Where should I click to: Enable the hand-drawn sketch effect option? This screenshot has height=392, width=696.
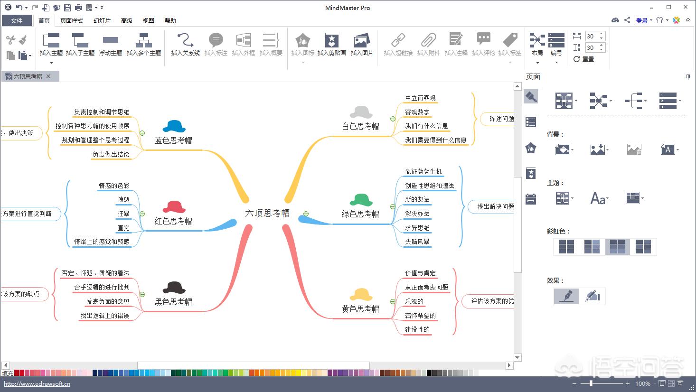592,296
